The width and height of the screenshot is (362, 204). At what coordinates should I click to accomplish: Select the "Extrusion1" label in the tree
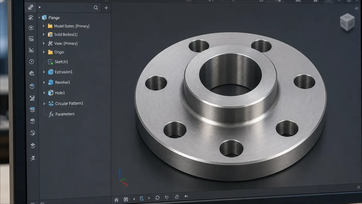coord(64,72)
